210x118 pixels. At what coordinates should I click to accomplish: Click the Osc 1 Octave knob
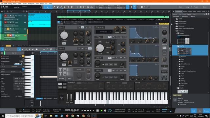pos(64,35)
